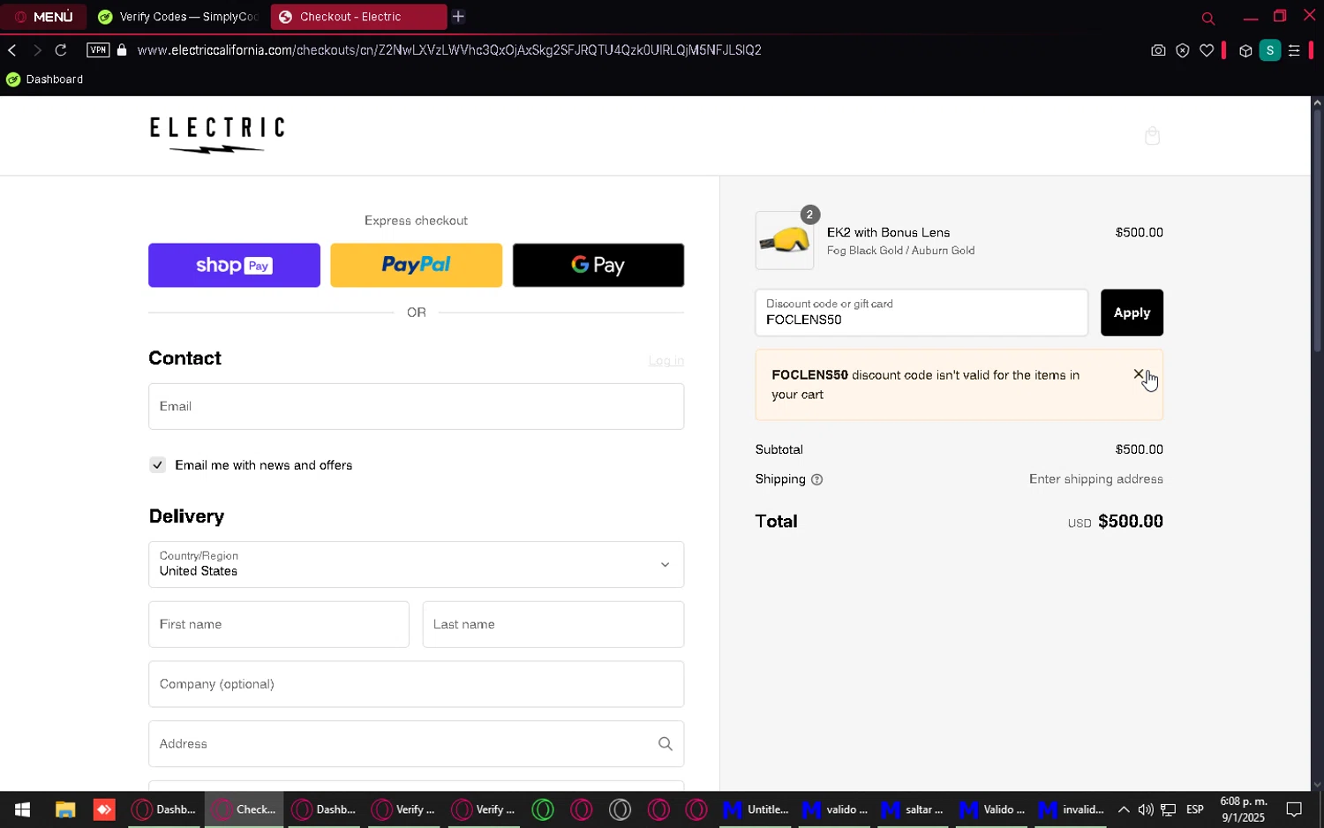Open the shopping bag cart icon

pyautogui.click(x=1152, y=135)
